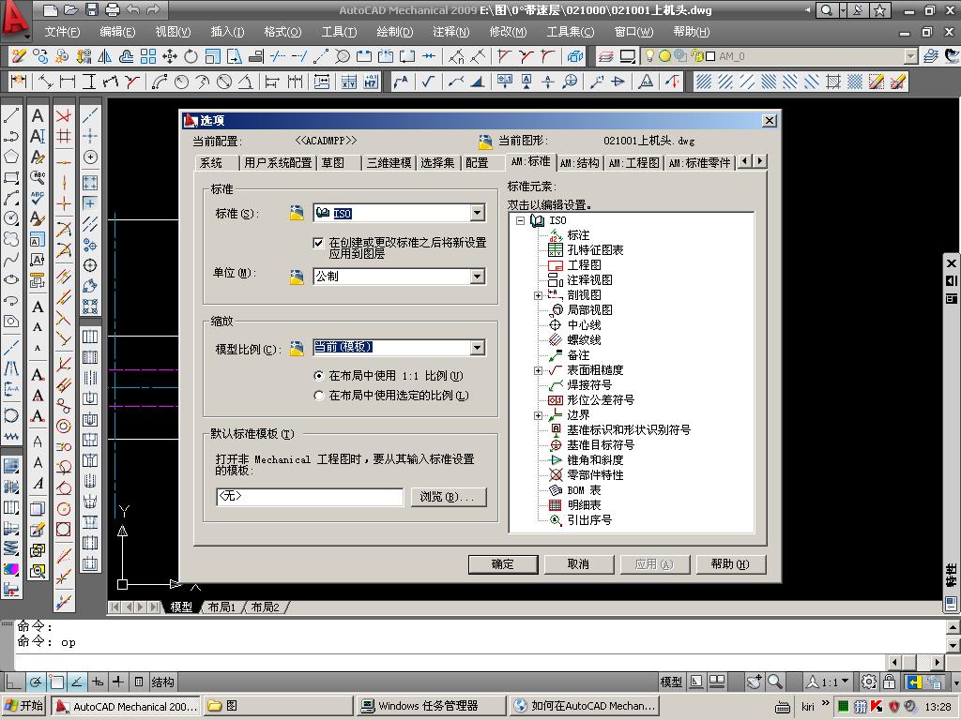Click the white layer color swatch
The height and width of the screenshot is (720, 961).
click(x=711, y=56)
